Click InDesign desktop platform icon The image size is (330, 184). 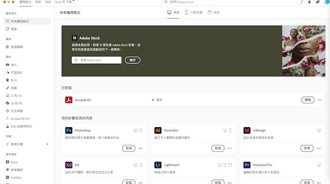click(x=319, y=130)
